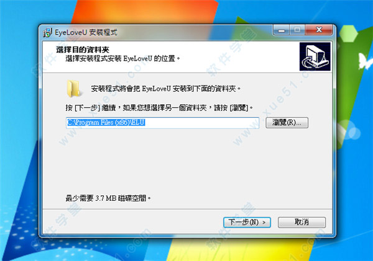Minimize the EyeLoveU setup window
The height and width of the screenshot is (261, 373).
282,30
